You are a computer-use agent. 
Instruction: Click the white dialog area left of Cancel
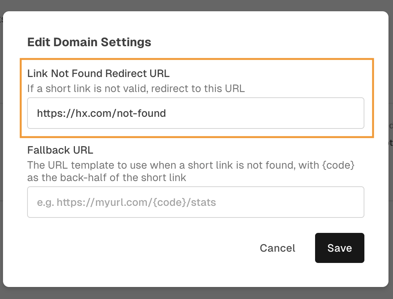pyautogui.click(x=140, y=248)
